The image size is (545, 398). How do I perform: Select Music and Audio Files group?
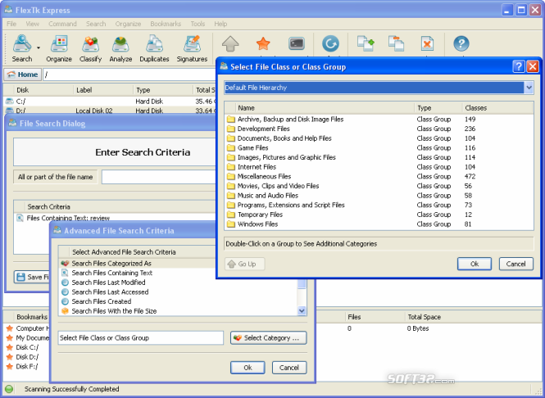coord(379,196)
